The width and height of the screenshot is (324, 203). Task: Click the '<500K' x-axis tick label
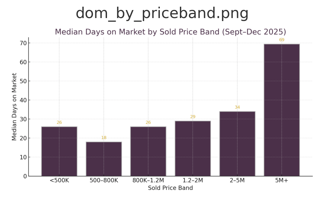tap(59, 181)
